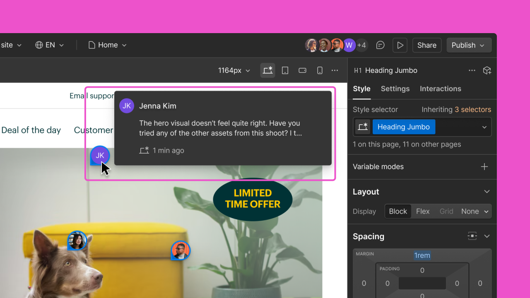Switch to mobile portrait breakpoint icon
The height and width of the screenshot is (298, 530).
point(320,70)
